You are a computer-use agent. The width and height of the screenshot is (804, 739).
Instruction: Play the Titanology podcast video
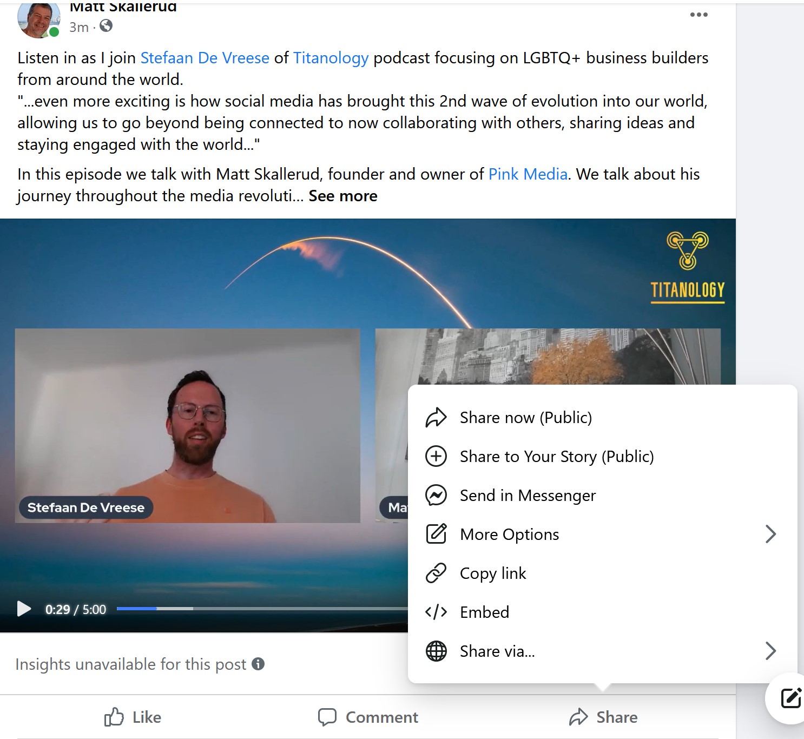(24, 609)
